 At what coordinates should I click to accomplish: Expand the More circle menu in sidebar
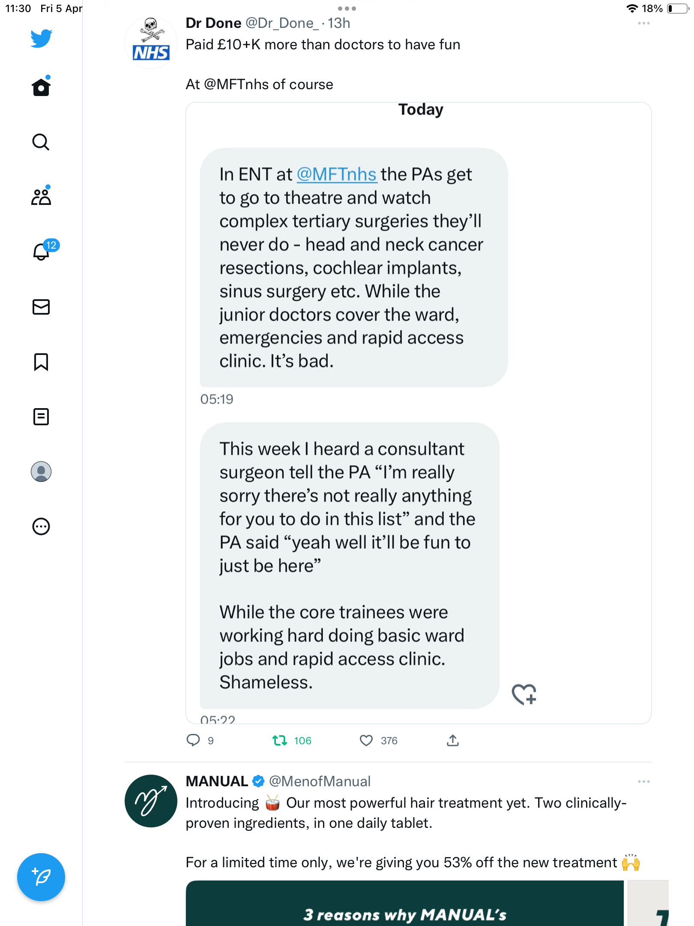tap(41, 526)
